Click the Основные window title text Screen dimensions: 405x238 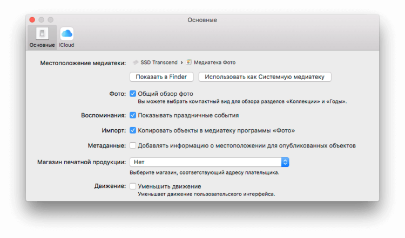click(202, 20)
